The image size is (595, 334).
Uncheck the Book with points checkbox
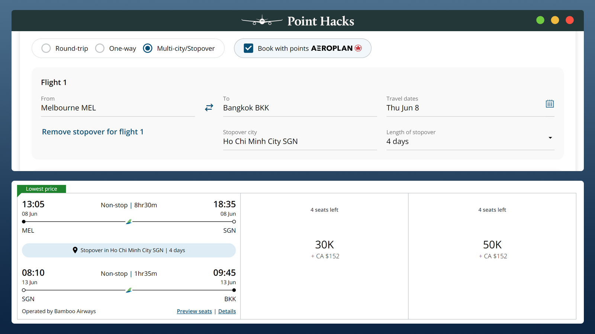click(x=248, y=48)
